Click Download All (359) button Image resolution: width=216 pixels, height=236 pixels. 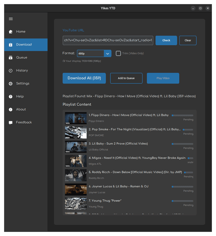(84, 78)
